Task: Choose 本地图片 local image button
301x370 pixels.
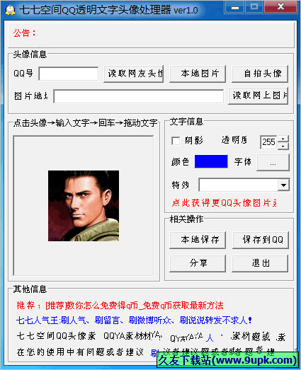Action: (198, 74)
